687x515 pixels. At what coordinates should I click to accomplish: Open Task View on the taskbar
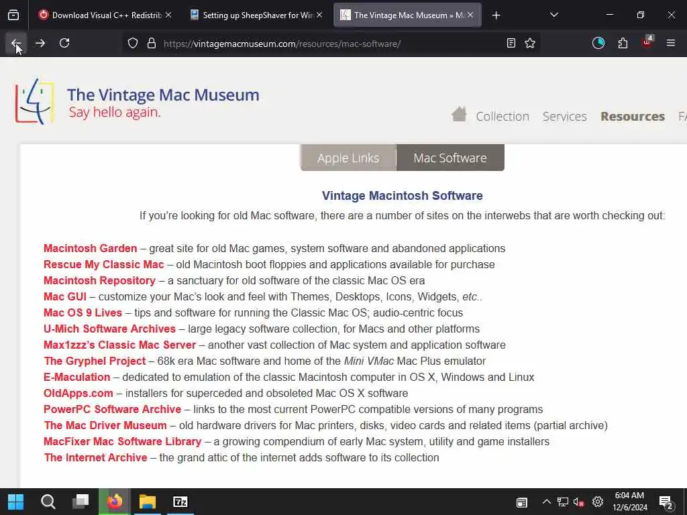[x=81, y=502]
